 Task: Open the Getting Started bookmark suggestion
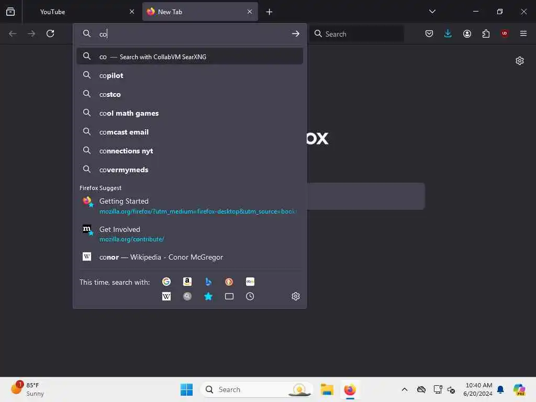(190, 206)
